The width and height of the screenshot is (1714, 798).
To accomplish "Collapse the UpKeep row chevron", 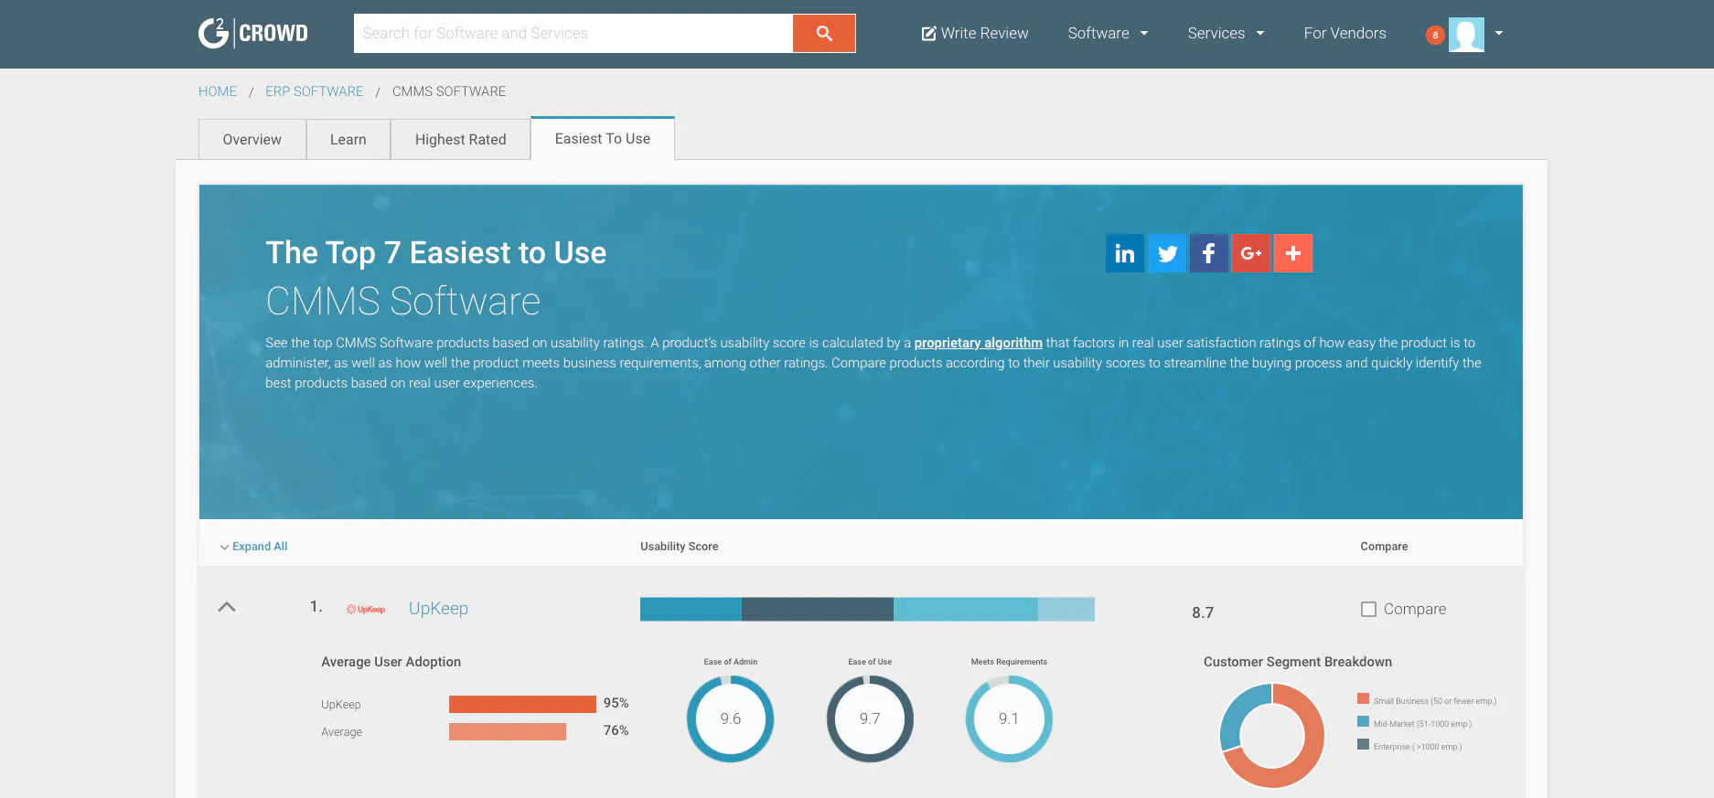I will (x=227, y=607).
